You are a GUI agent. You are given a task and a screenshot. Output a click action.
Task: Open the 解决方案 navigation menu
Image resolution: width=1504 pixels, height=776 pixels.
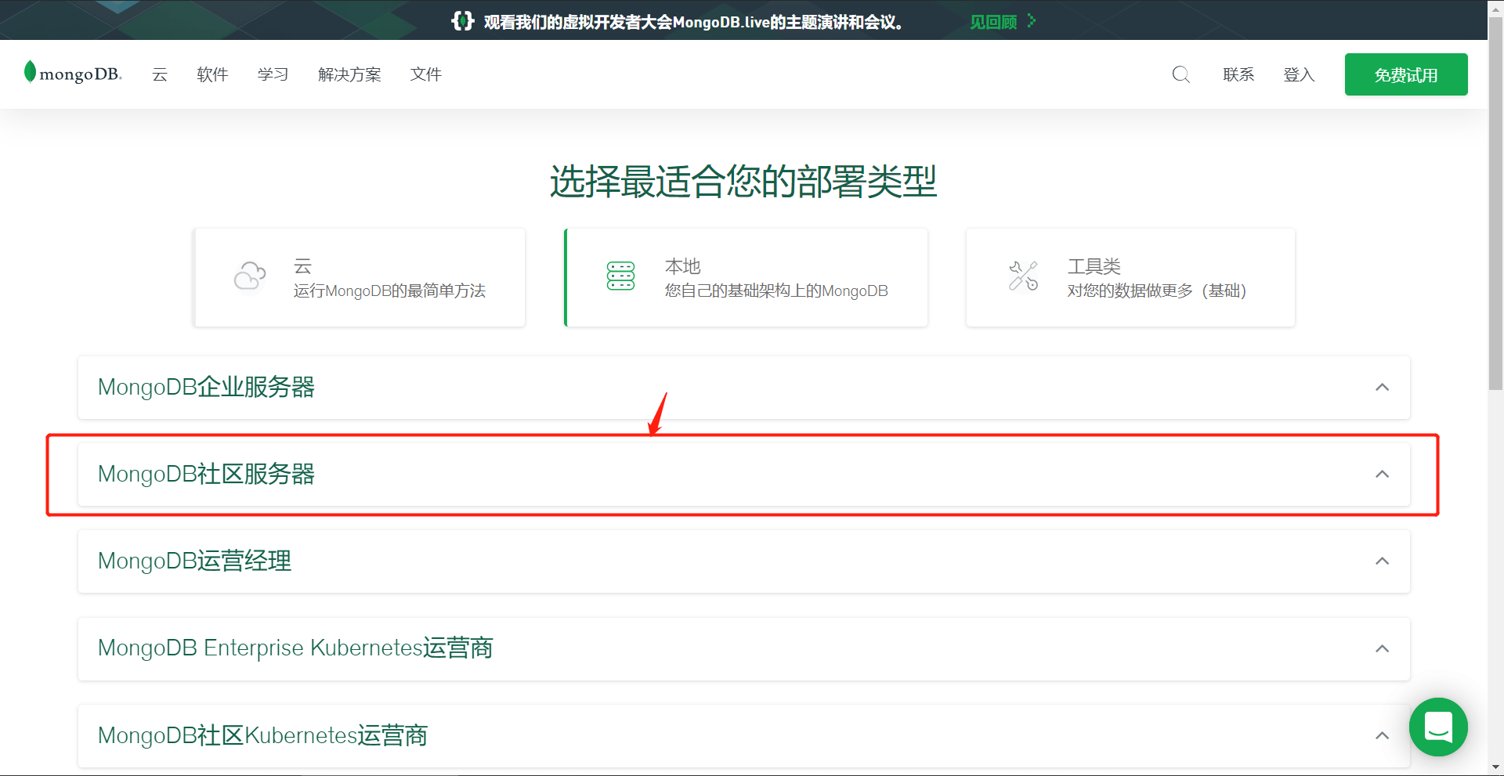point(349,74)
